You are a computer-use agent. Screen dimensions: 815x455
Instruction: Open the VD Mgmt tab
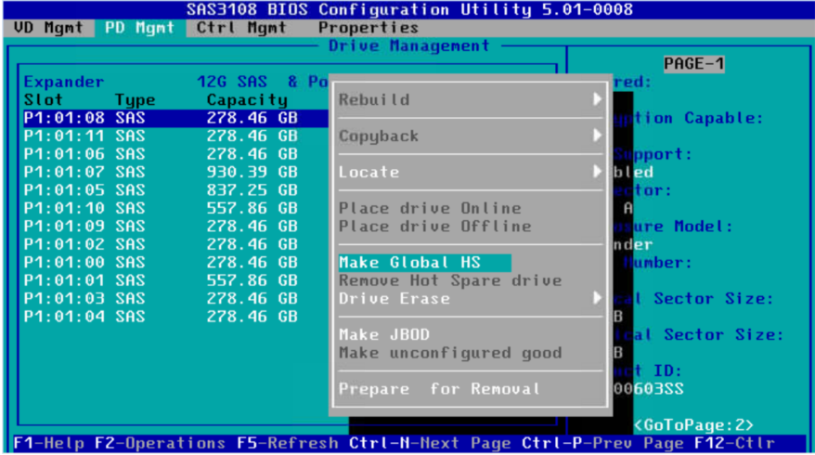point(48,28)
